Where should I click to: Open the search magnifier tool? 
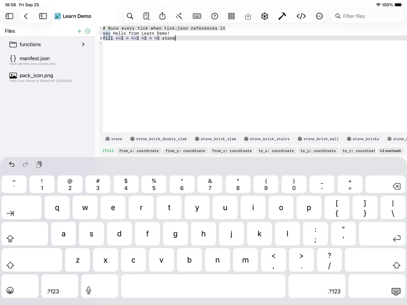[x=130, y=16]
